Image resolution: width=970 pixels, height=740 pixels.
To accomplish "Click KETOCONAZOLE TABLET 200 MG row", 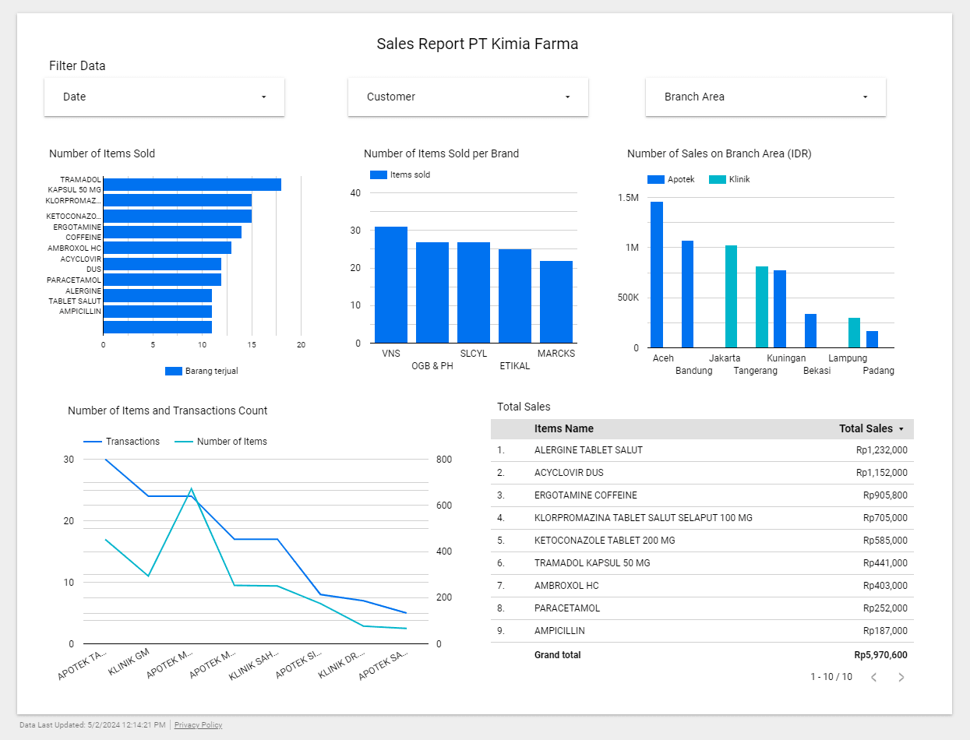I will point(702,541).
